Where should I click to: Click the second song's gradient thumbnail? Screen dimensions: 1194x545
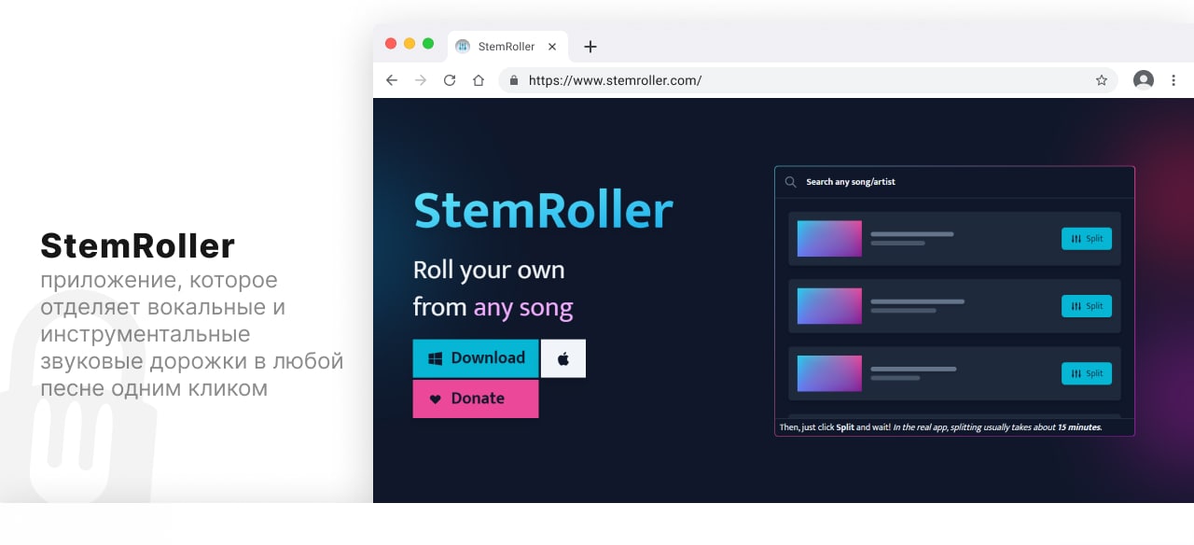click(829, 306)
